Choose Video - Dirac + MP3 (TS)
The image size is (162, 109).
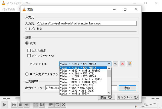tap(83, 85)
